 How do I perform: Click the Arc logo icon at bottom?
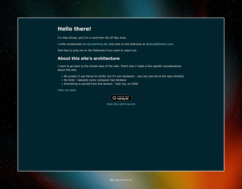coord(111,180)
